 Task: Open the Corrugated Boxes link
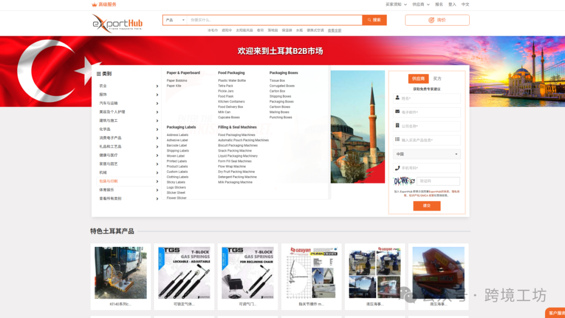click(282, 86)
